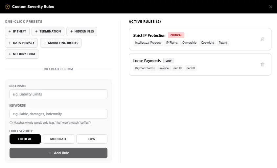The width and height of the screenshot is (277, 168).
Task: Close the Custom Severity Rules dialog
Action: [x=270, y=7]
